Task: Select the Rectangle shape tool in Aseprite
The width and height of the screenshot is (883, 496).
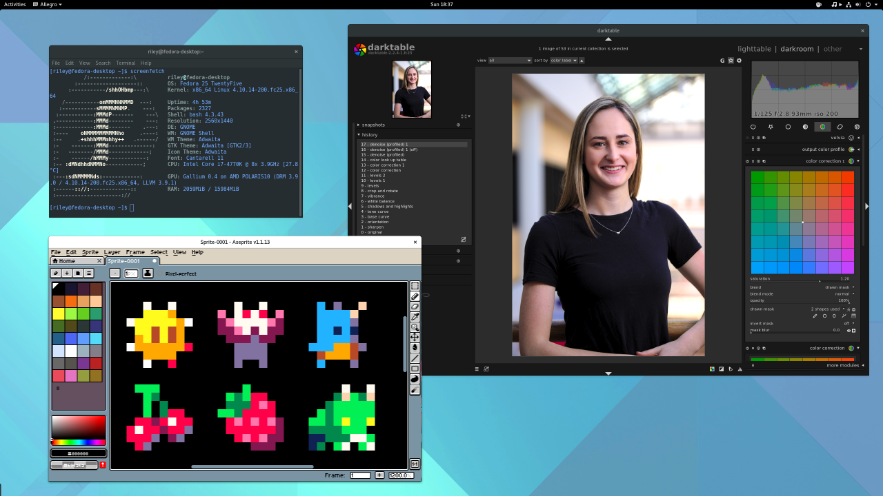Action: (x=415, y=369)
